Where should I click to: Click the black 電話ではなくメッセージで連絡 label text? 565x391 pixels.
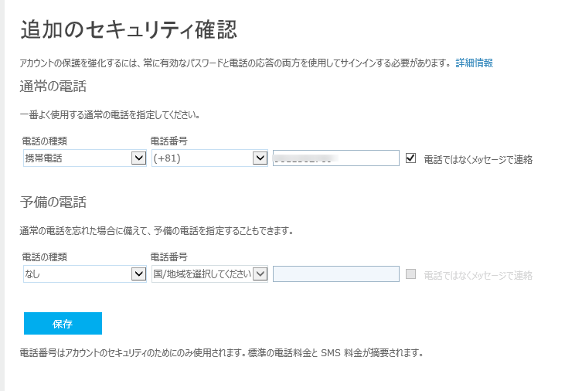coord(478,159)
